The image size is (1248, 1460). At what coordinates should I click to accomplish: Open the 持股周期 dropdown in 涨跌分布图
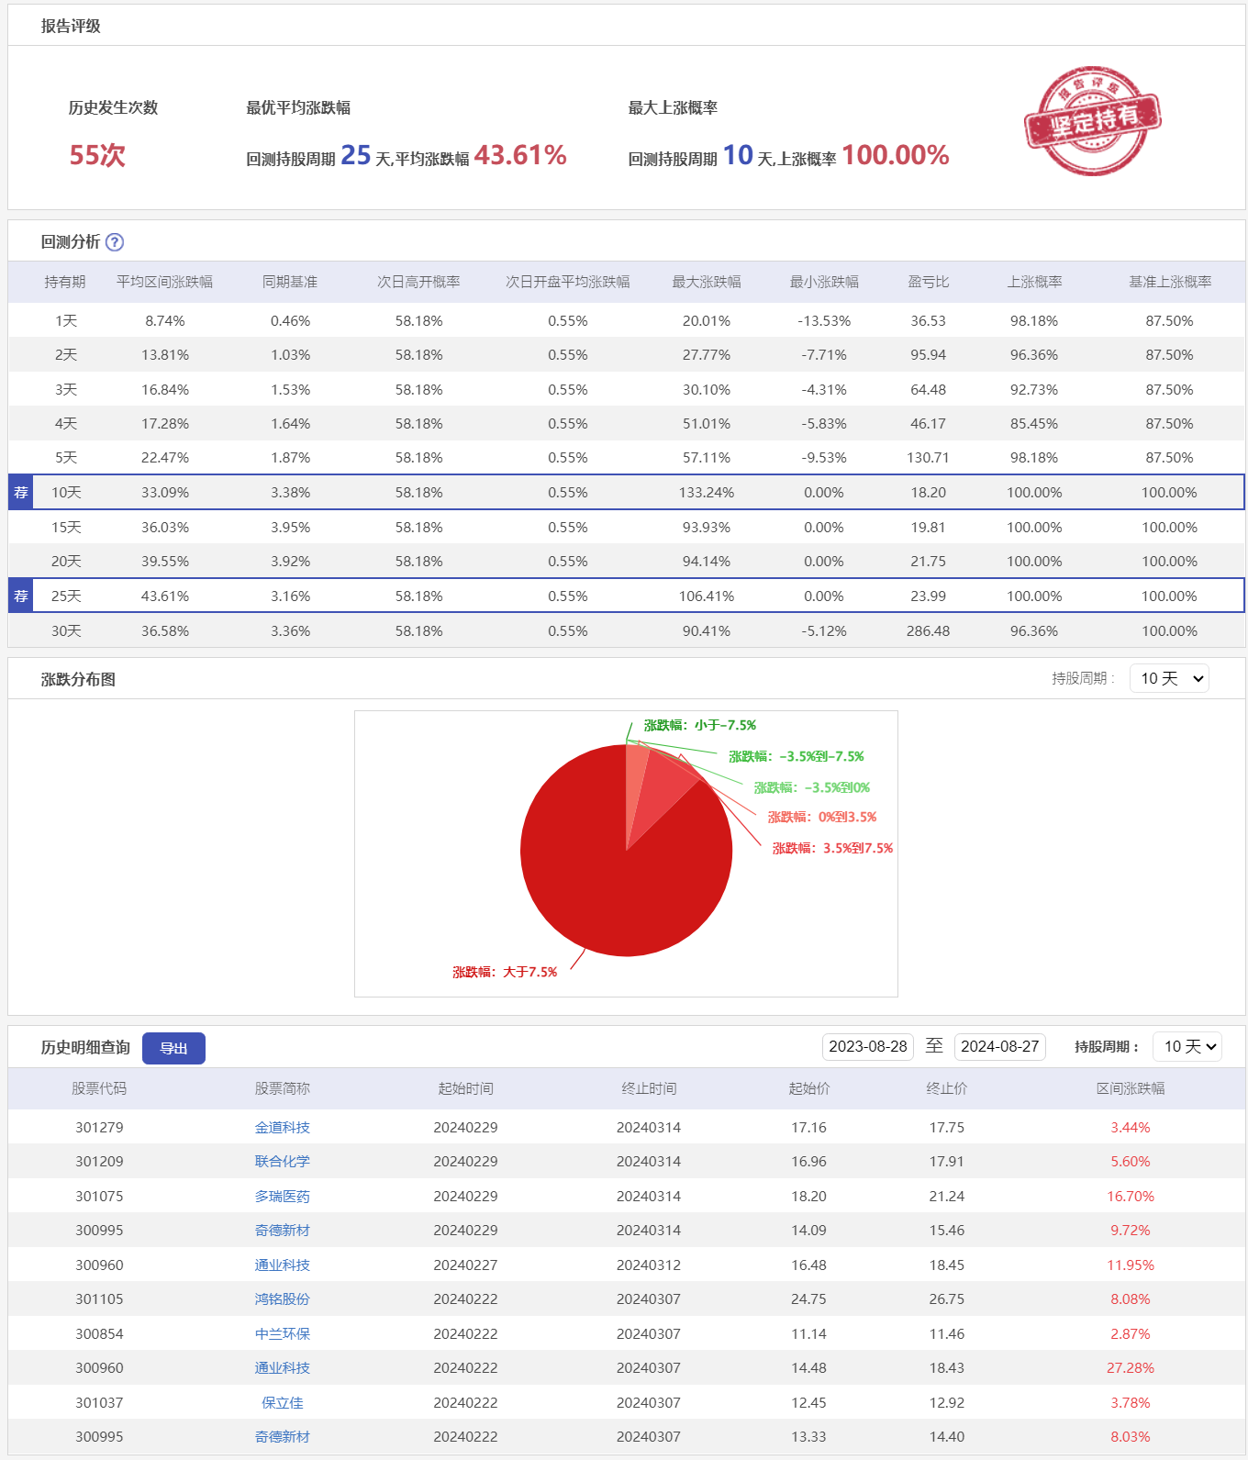[1169, 678]
